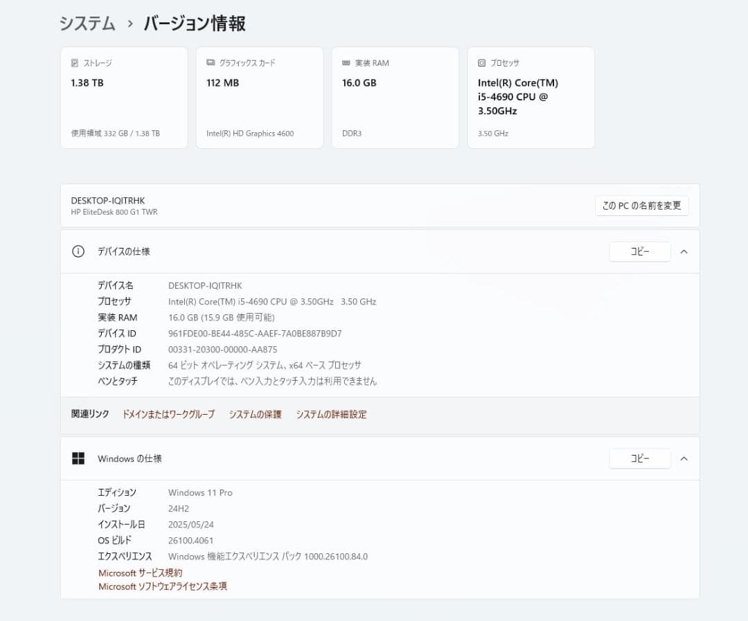Click the プロセッサ card icon
748x621 pixels.
click(x=481, y=62)
